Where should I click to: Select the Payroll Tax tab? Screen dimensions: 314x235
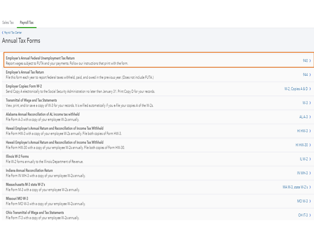tap(26, 23)
